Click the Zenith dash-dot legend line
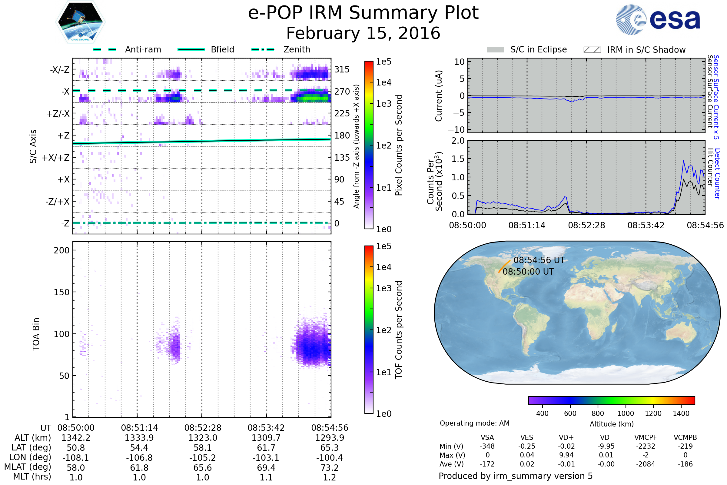The image size is (727, 485). [263, 49]
